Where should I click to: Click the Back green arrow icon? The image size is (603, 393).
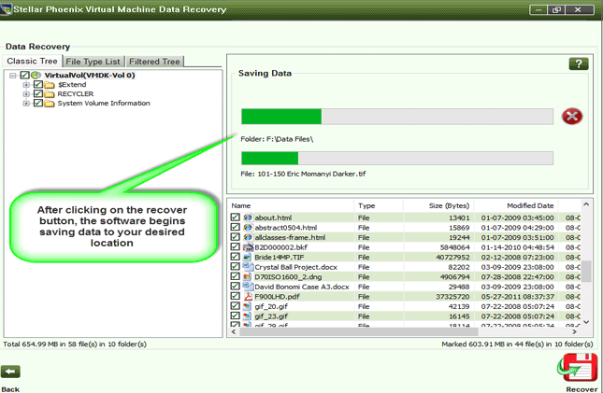pyautogui.click(x=10, y=372)
